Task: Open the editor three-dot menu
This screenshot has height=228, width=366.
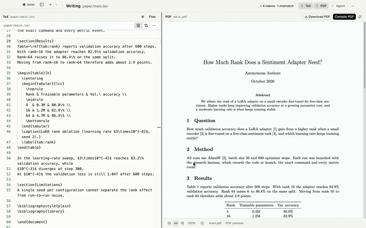Action: click(x=154, y=25)
